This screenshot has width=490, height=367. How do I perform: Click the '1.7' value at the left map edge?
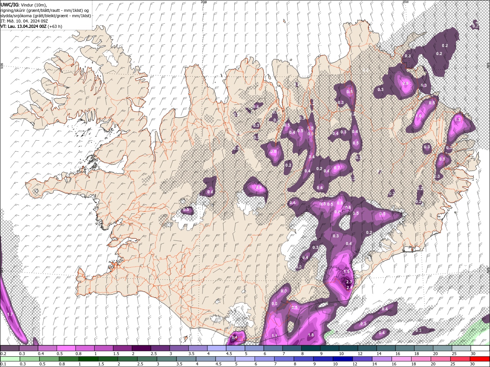pos(10,315)
